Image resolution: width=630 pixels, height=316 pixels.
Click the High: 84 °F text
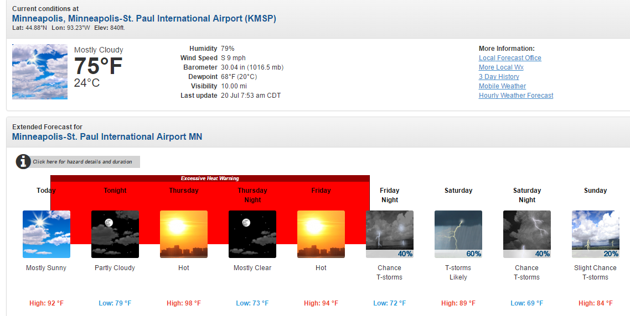[x=596, y=303]
